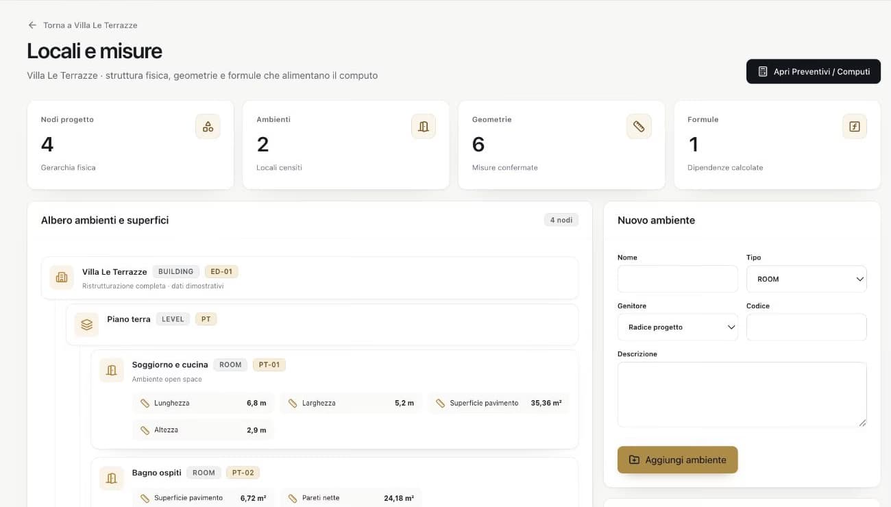This screenshot has height=507, width=891.
Task: Click the ruler icon next to Lunghezza
Action: point(145,404)
